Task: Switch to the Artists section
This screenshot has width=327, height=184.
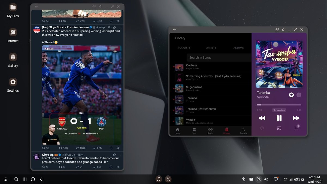Action: pyautogui.click(x=211, y=48)
